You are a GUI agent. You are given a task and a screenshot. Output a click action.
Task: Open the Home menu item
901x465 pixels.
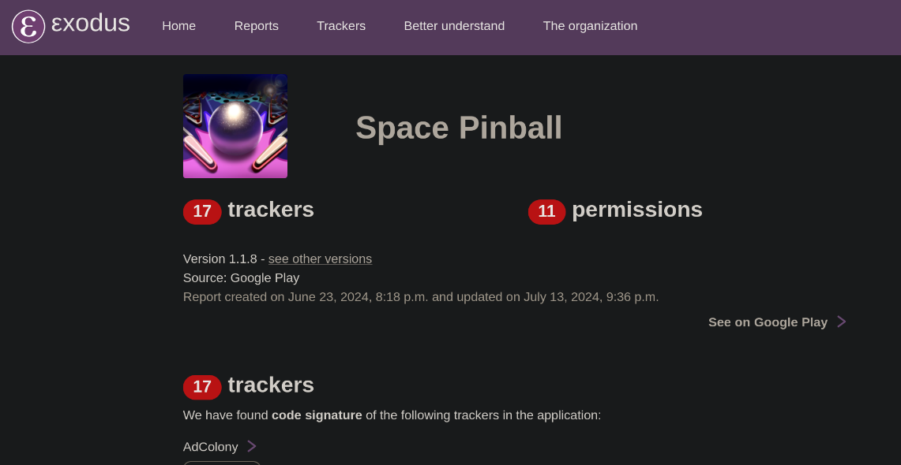point(178,26)
